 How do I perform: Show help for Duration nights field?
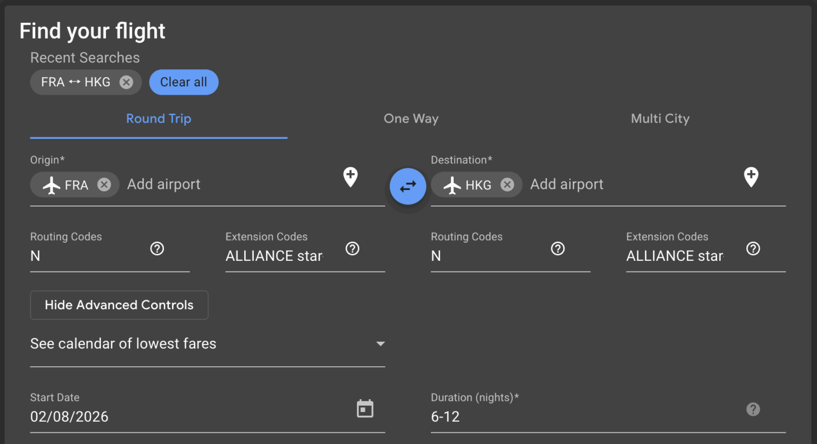coord(753,409)
